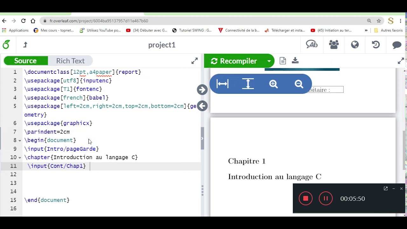Viewport: 407px width, 229px height.
Task: Pop out the recorder widget
Action: 386,189
